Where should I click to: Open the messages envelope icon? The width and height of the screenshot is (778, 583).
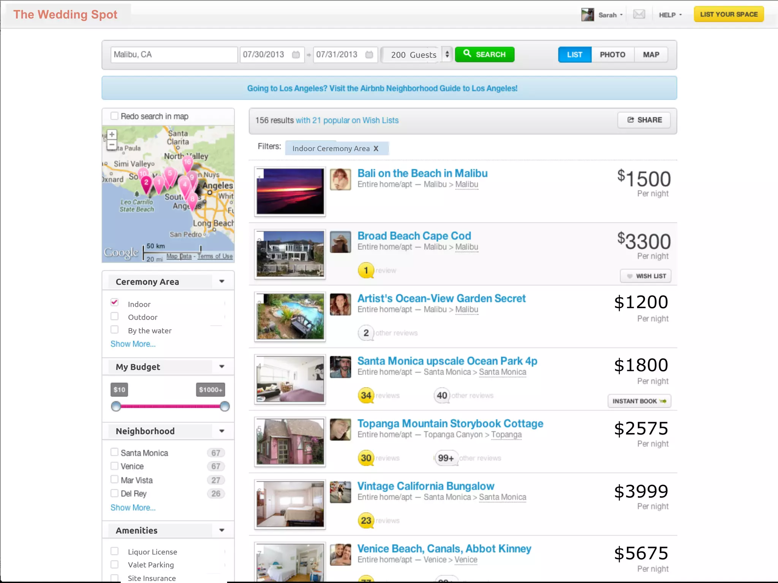coord(639,14)
